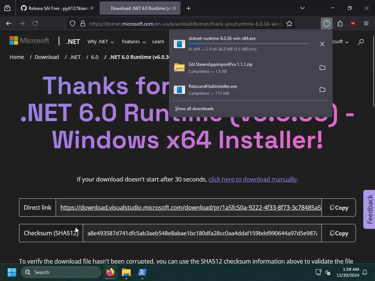Screen dimensions: 375x281
Task: Toggle the downloads panel toolbar button
Action: point(326,23)
